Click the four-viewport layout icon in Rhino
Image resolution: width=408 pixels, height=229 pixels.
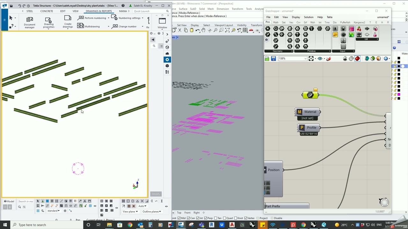click(x=245, y=30)
